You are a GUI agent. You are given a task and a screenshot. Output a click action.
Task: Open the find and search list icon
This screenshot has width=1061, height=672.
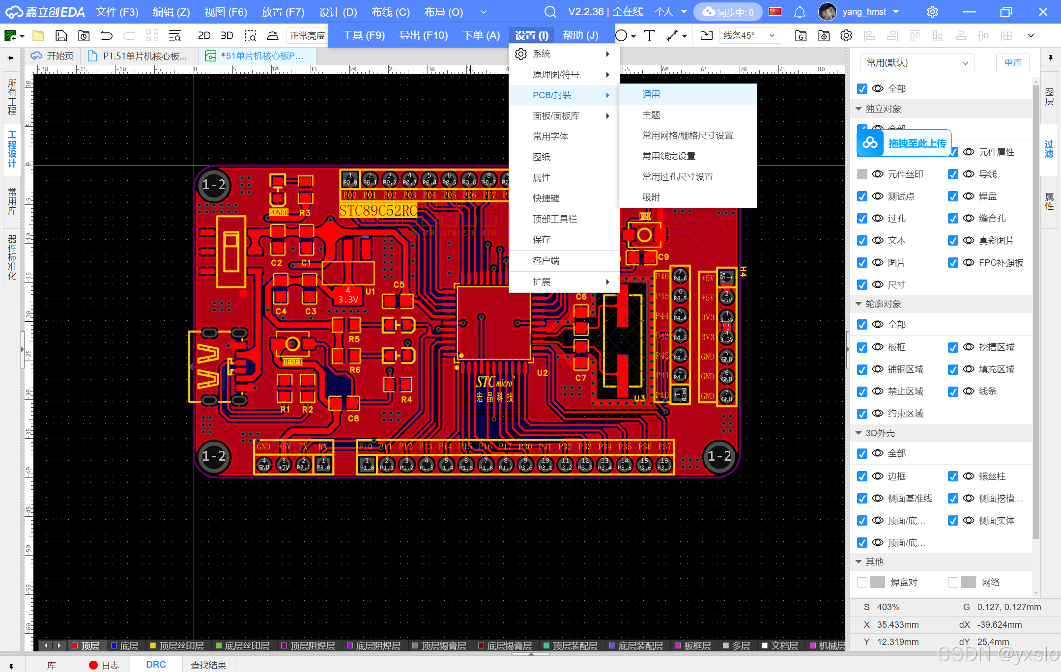coord(174,36)
